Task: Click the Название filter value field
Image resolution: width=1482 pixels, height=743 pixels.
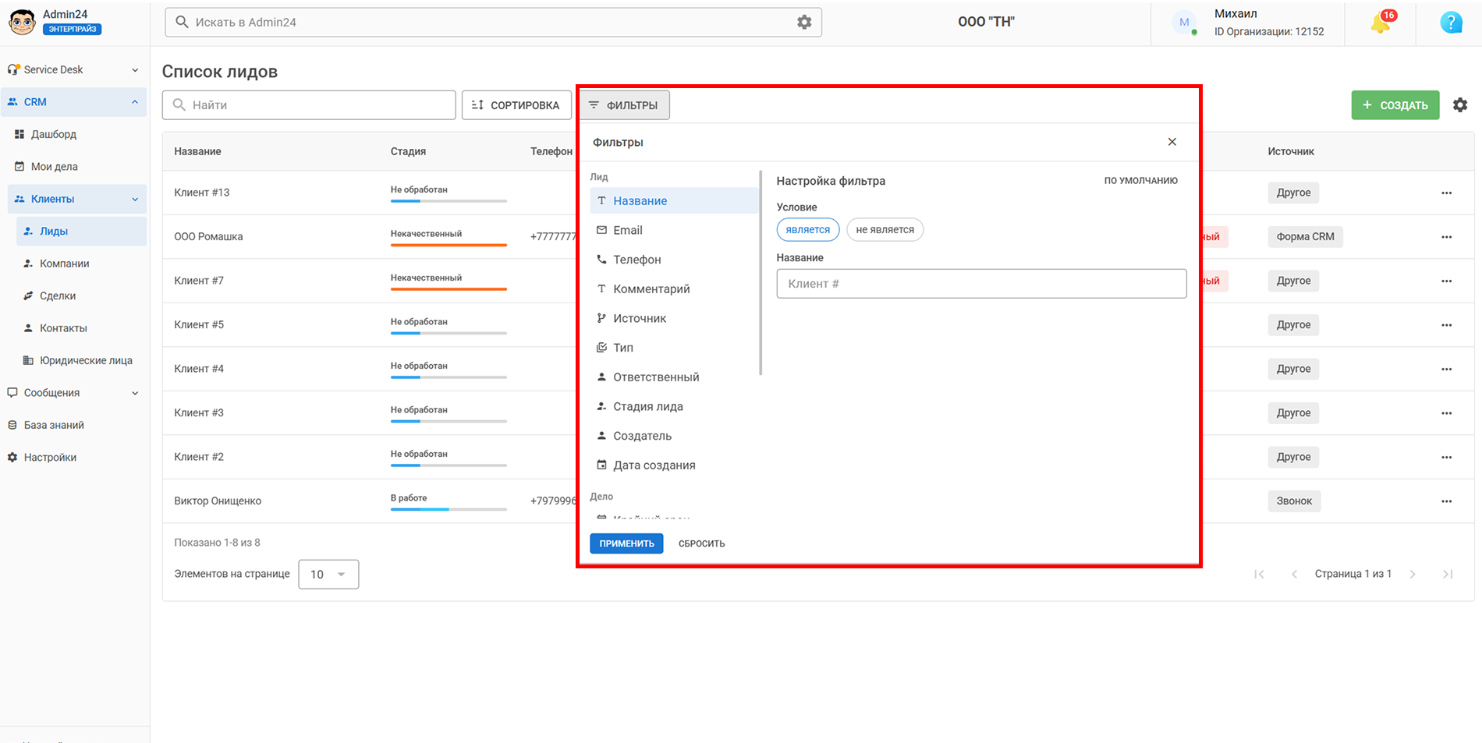Action: (x=981, y=284)
